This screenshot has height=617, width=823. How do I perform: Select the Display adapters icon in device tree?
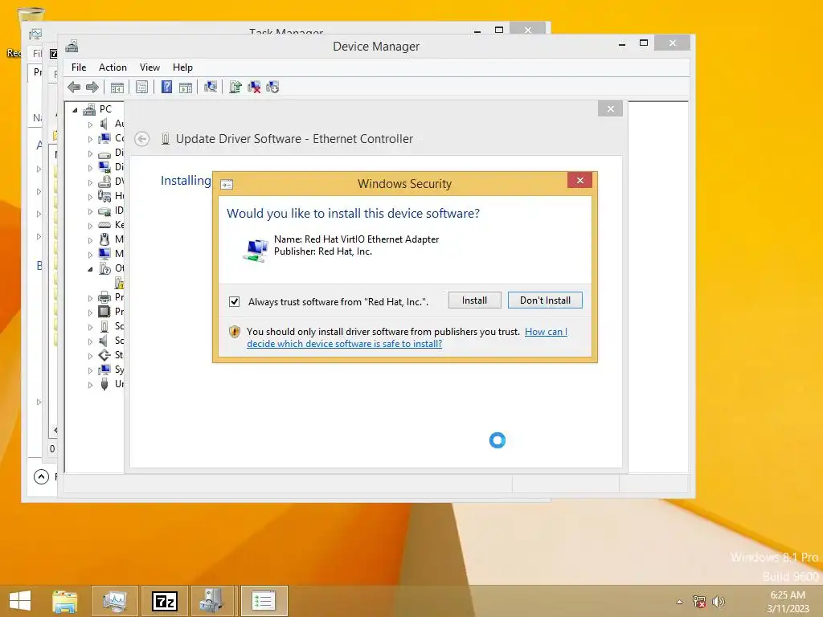coord(104,167)
